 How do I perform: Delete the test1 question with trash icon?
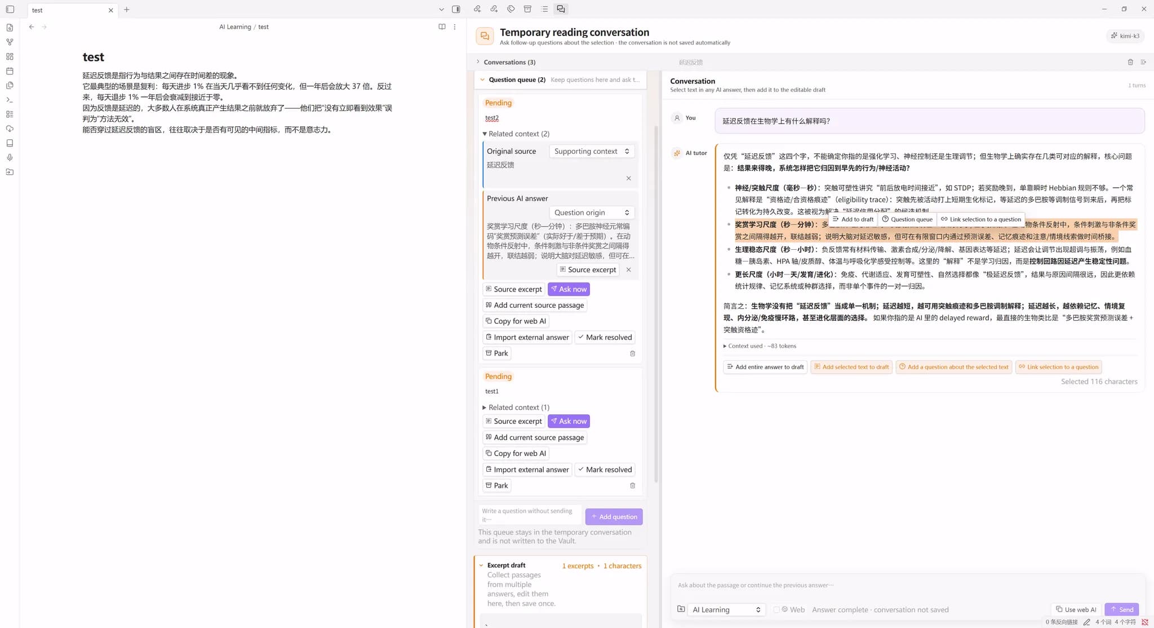(632, 485)
